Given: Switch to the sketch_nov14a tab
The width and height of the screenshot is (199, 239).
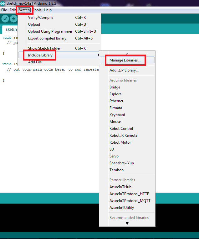Looking at the screenshot, I should (x=10, y=29).
